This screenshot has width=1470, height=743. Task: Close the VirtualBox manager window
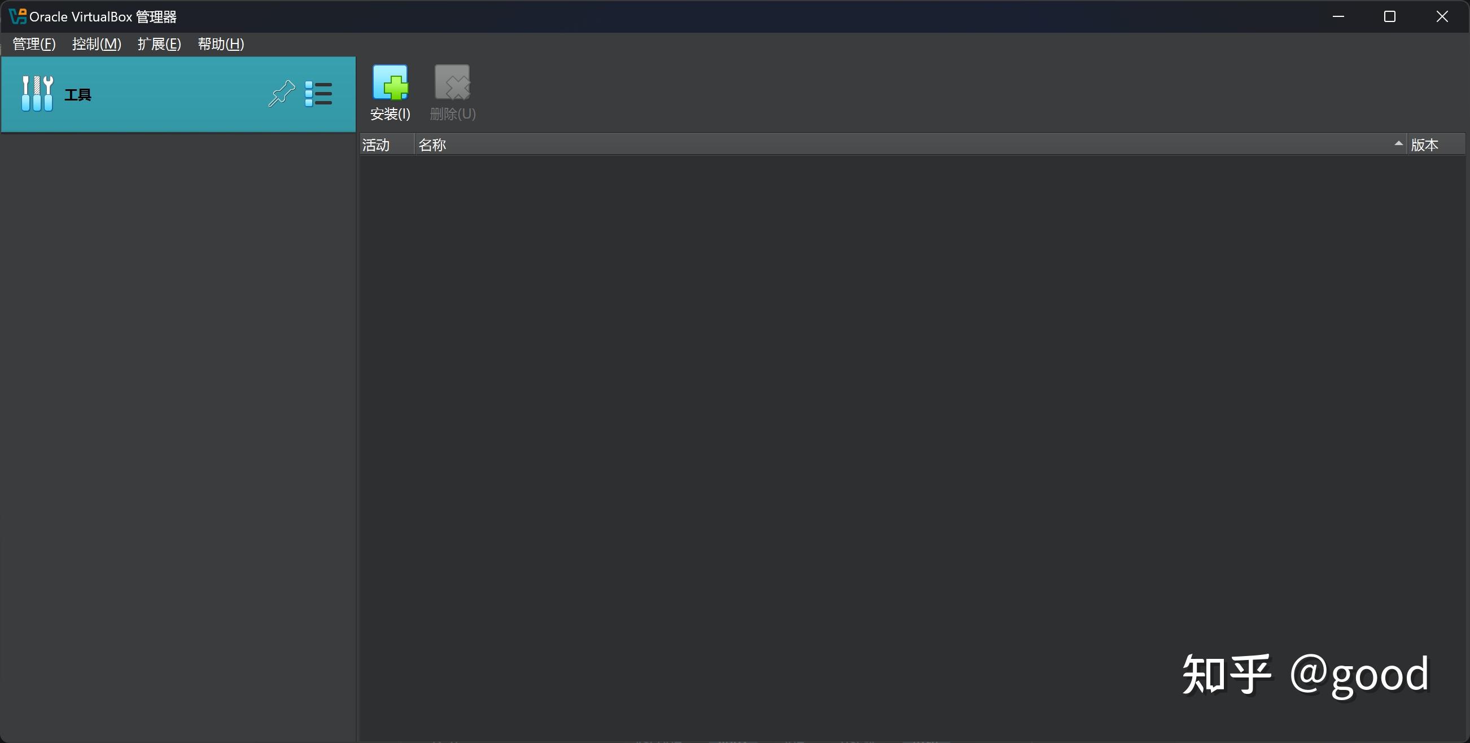pos(1442,16)
